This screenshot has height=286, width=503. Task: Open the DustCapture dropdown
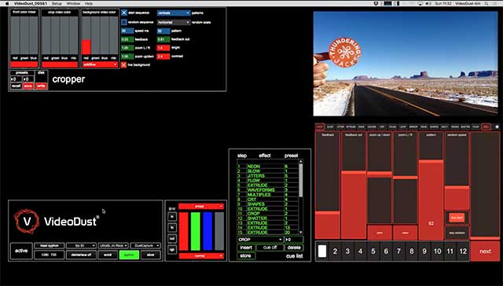point(145,246)
